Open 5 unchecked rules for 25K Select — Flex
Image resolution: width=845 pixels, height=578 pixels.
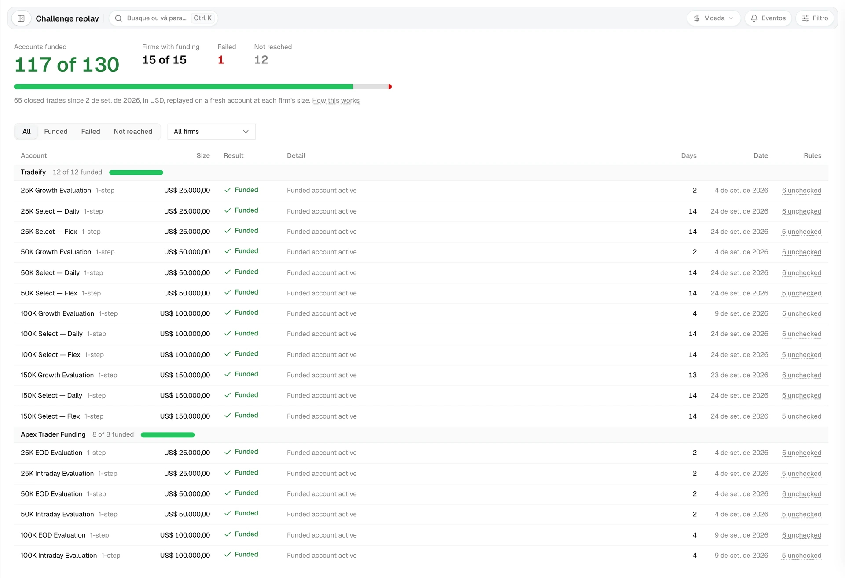point(801,232)
